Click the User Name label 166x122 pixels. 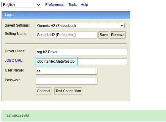click(14, 70)
